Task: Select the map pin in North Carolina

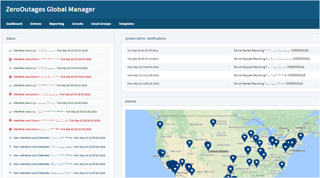Action: point(282,164)
